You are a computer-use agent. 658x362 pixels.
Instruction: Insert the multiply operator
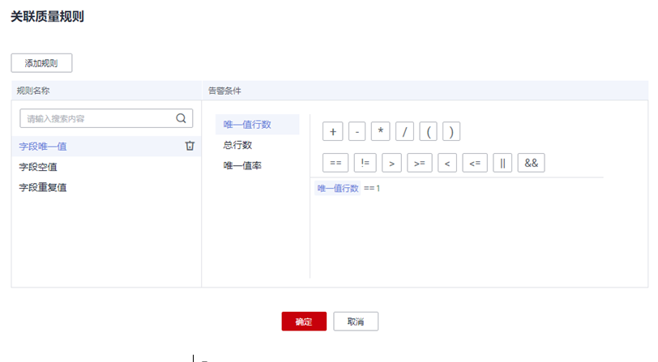pyautogui.click(x=381, y=131)
